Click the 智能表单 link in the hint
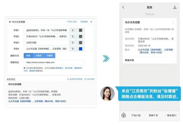Image resolution: width=183 pixels, height=125 pixels. click(78, 68)
